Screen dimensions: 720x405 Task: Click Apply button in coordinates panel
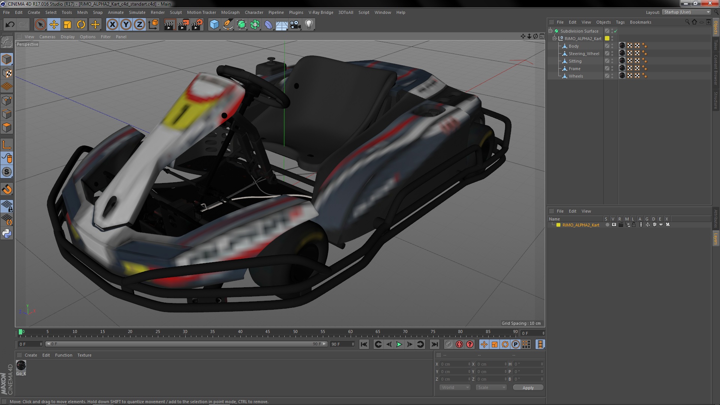(x=528, y=387)
